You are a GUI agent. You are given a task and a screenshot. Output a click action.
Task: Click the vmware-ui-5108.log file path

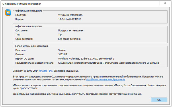click(108, 63)
